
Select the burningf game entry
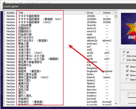pyautogui.click(x=59, y=99)
